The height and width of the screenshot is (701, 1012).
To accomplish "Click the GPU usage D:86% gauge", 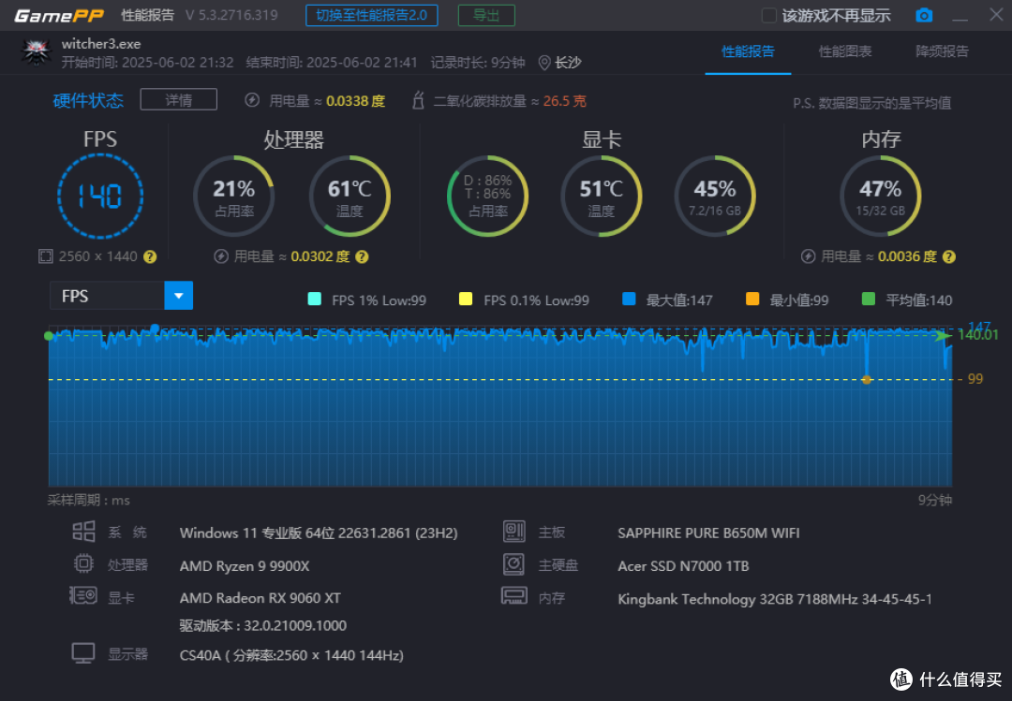I will 488,196.
